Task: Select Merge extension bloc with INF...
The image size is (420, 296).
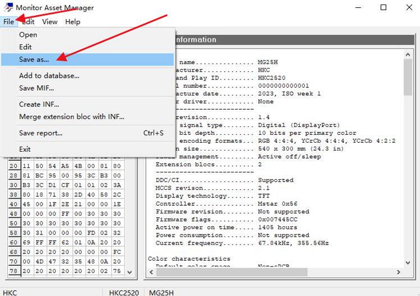Action: (71, 117)
